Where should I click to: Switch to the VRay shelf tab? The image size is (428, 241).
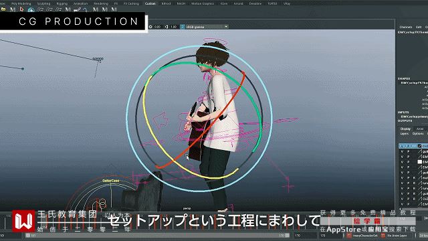(x=287, y=3)
